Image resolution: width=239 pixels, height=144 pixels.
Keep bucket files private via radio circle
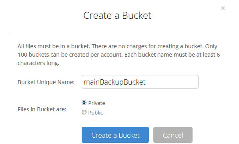84,103
